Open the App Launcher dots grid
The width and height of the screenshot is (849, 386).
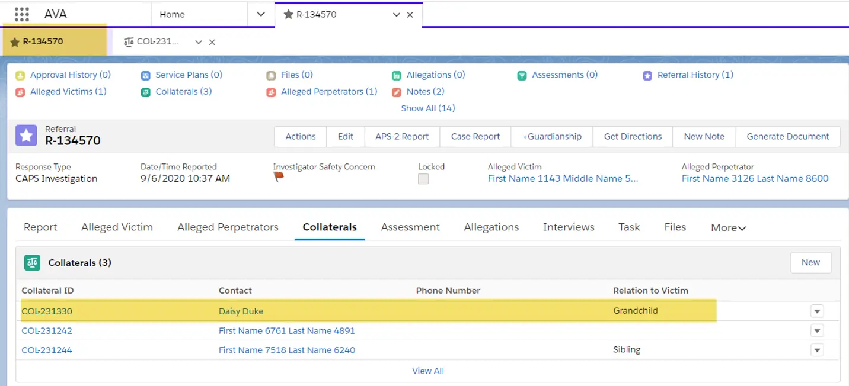click(x=21, y=14)
